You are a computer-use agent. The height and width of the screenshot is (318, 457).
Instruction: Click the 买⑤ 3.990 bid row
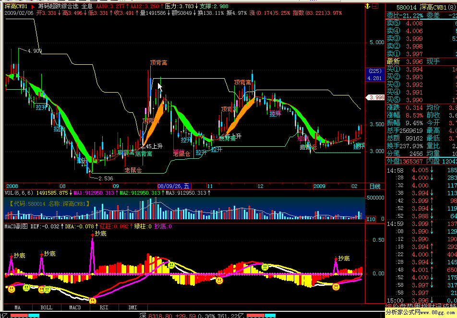point(421,100)
